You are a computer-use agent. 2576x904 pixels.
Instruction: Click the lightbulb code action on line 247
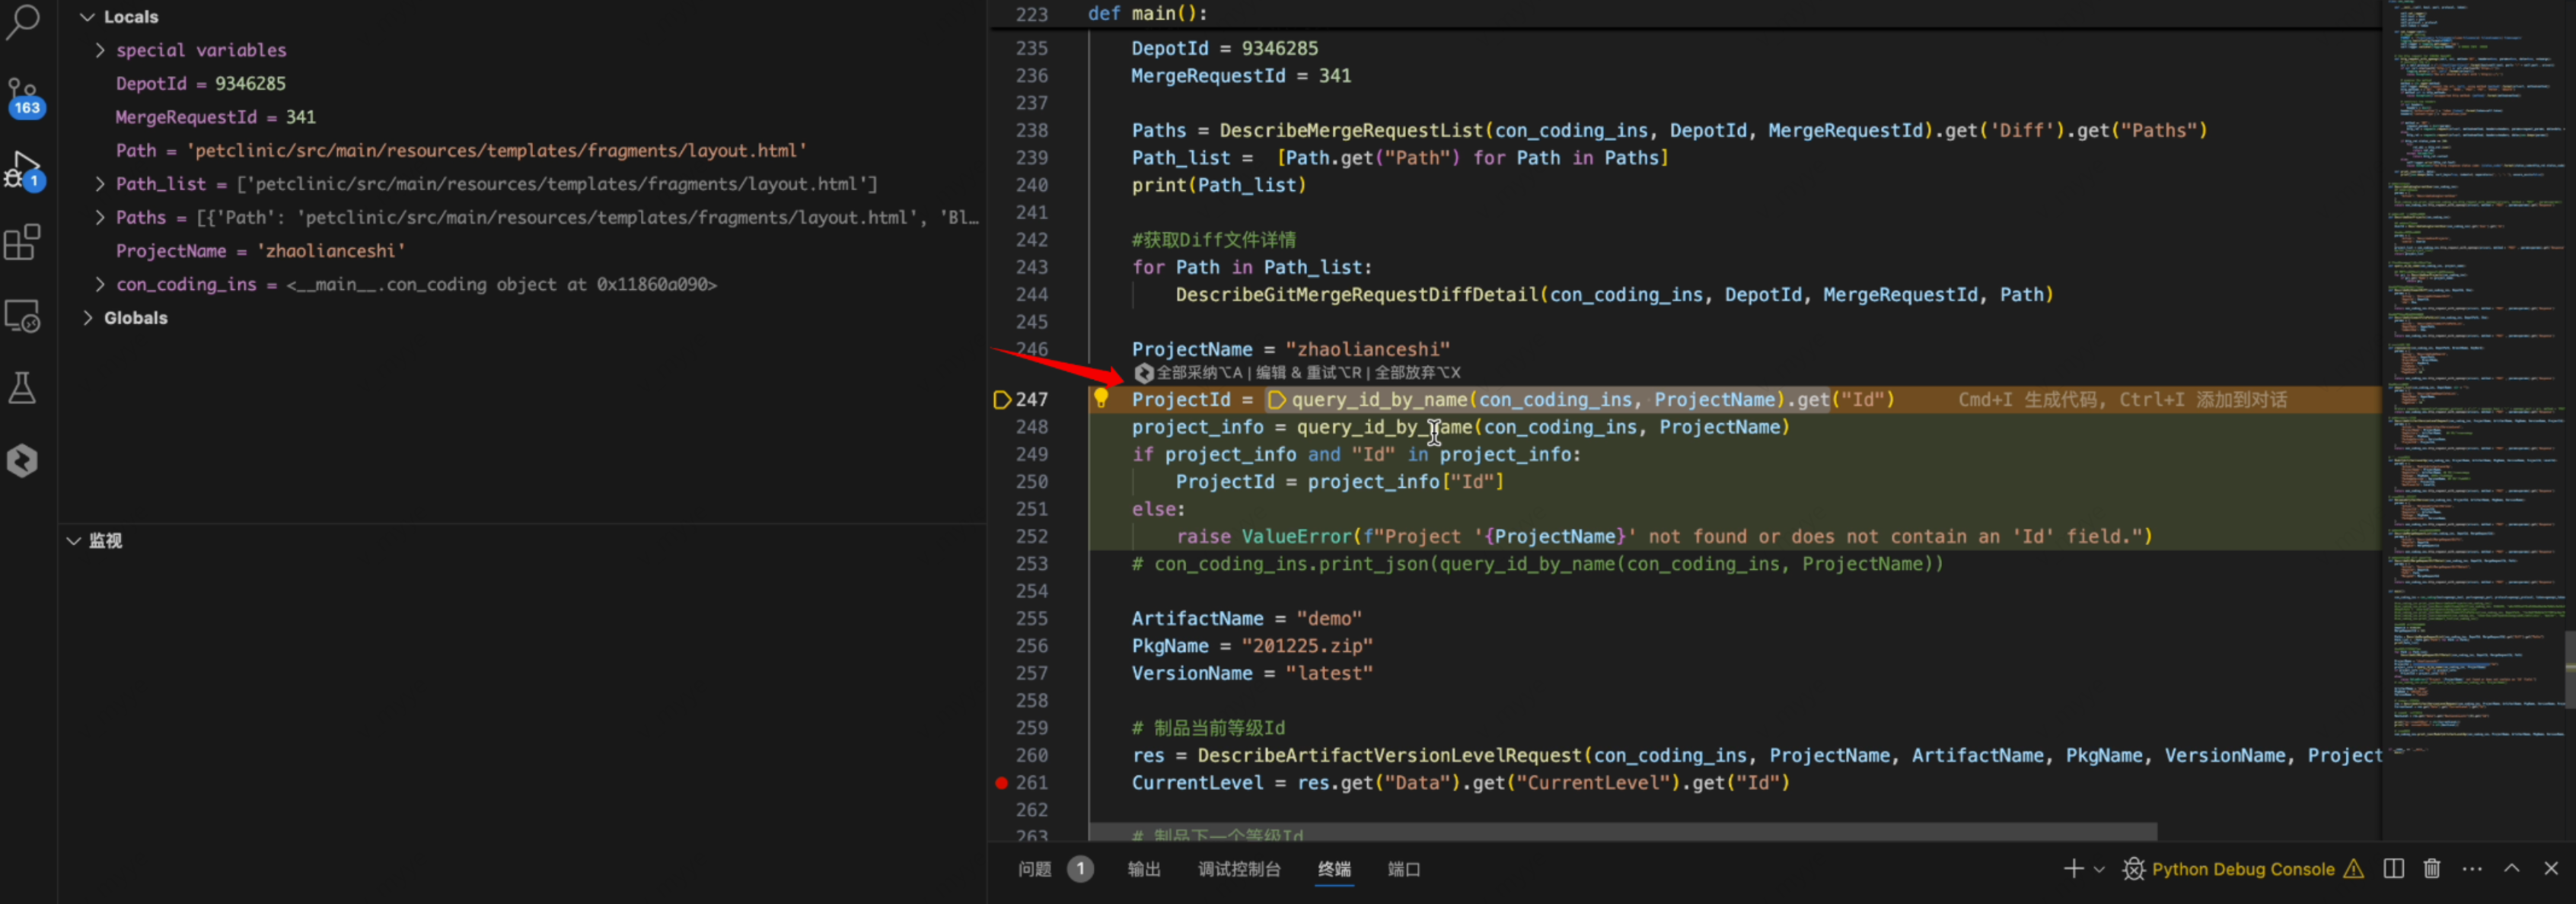click(1101, 398)
